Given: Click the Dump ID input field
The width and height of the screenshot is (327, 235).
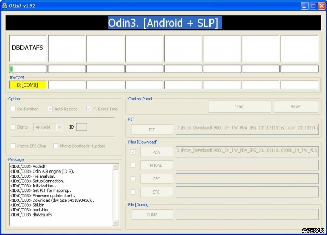Looking at the screenshot, I should pyautogui.click(x=82, y=127).
